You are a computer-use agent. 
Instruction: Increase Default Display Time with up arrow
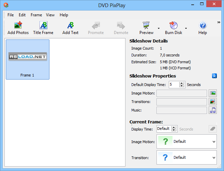point(182,83)
